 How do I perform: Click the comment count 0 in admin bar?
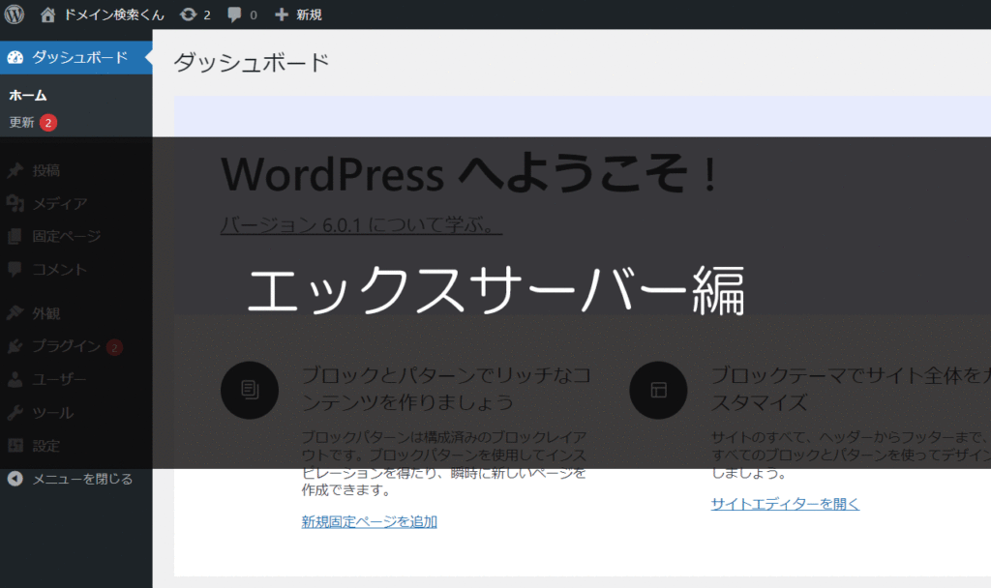pos(254,15)
